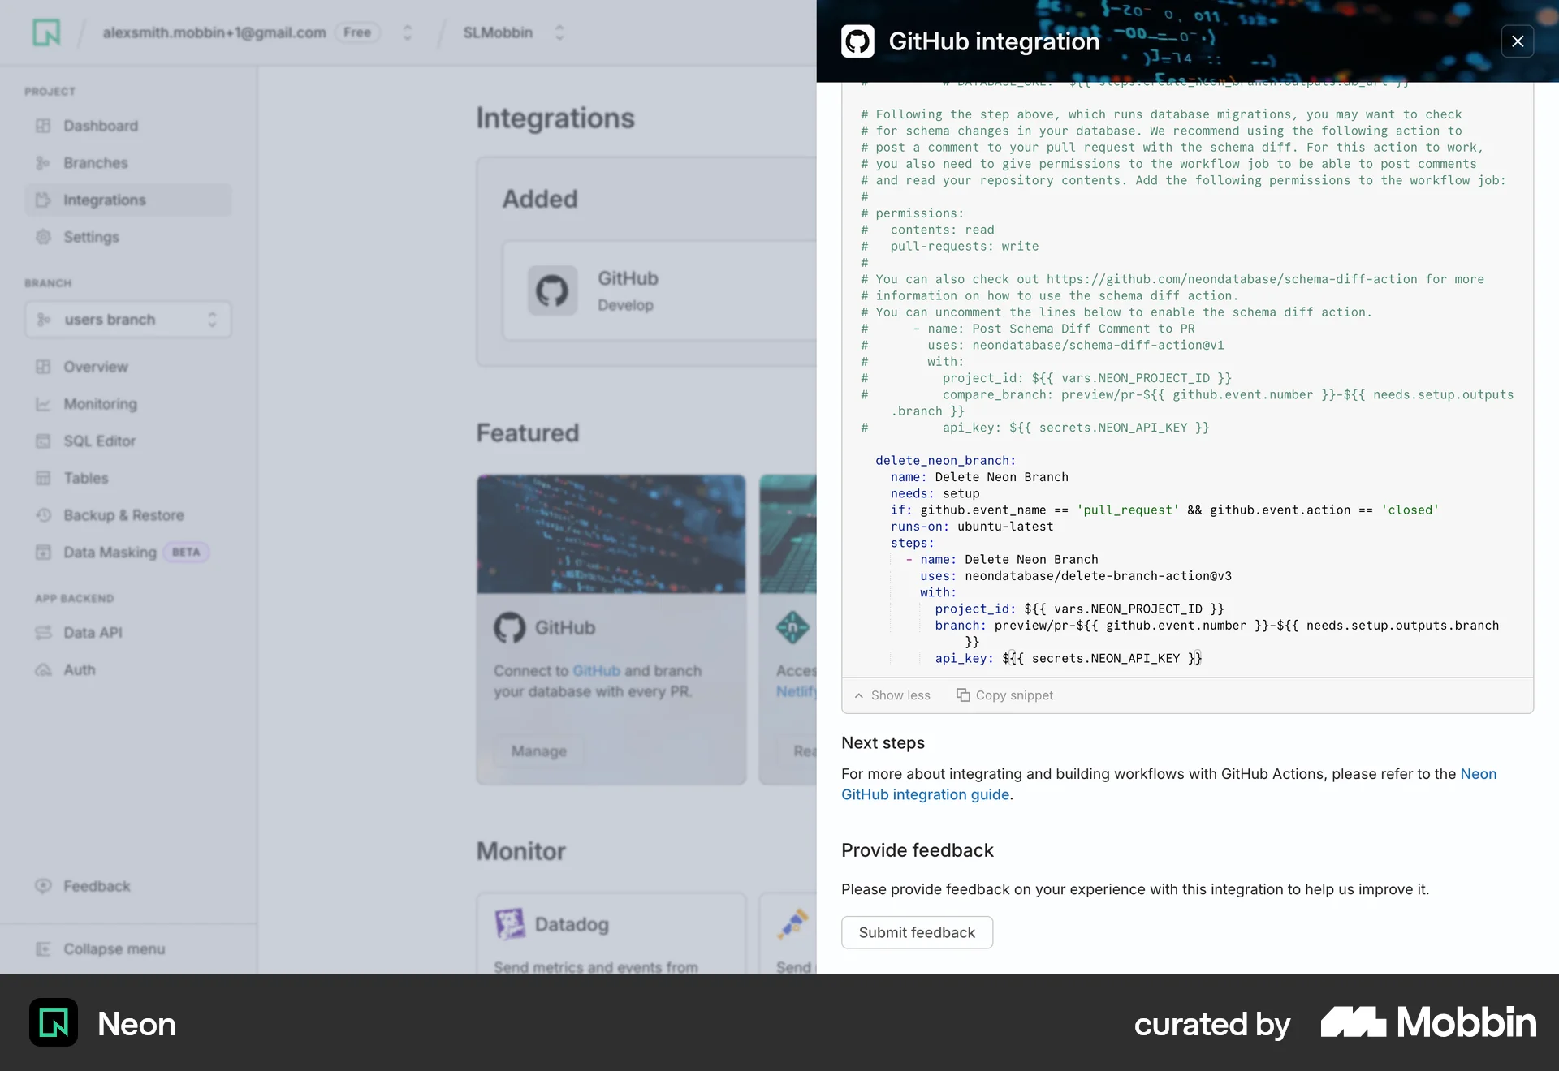Open Backup & Restore page
The height and width of the screenshot is (1071, 1559).
click(128, 515)
